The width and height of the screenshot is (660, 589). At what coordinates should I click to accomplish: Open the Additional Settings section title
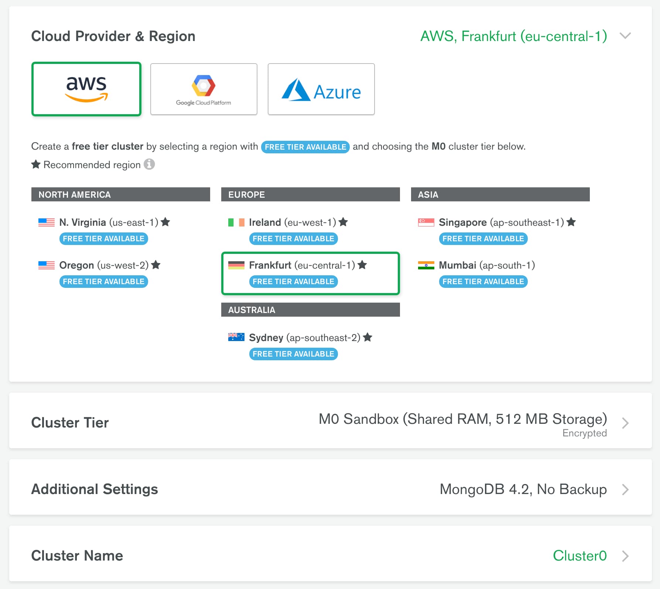95,489
